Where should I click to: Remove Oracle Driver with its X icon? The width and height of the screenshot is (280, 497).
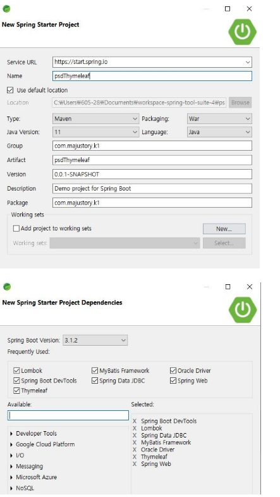click(135, 450)
